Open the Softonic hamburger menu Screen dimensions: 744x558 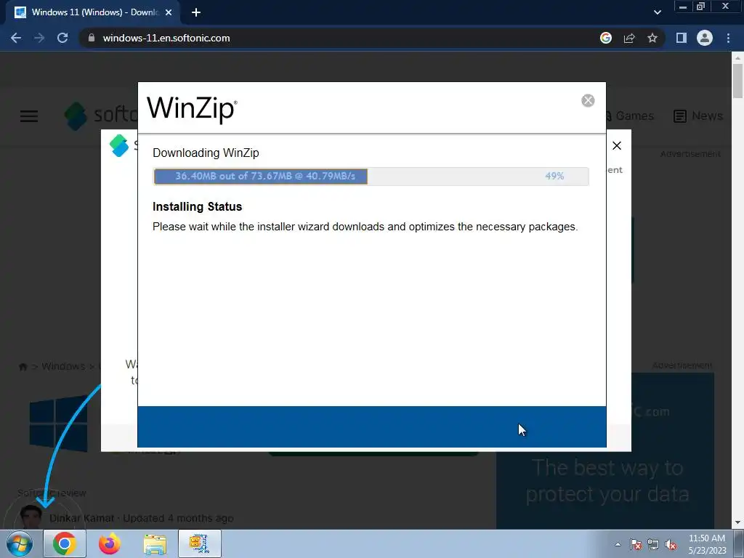(x=29, y=116)
